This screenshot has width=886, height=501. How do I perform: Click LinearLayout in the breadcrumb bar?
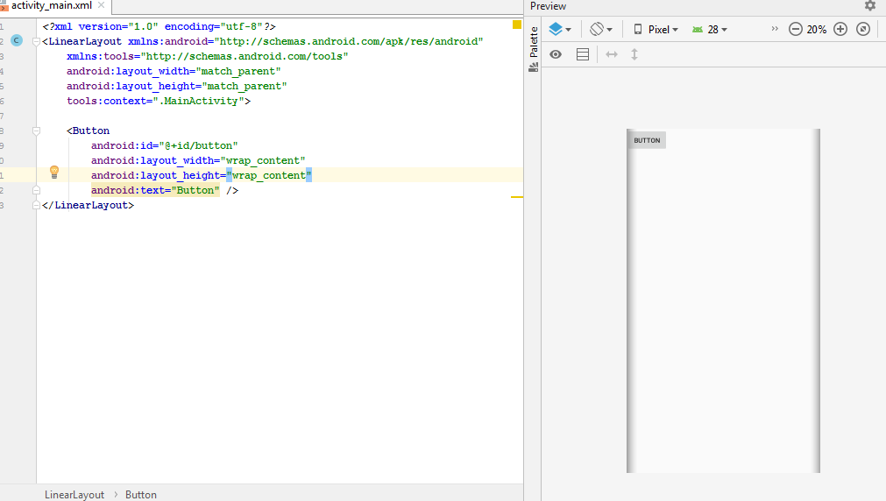[74, 495]
